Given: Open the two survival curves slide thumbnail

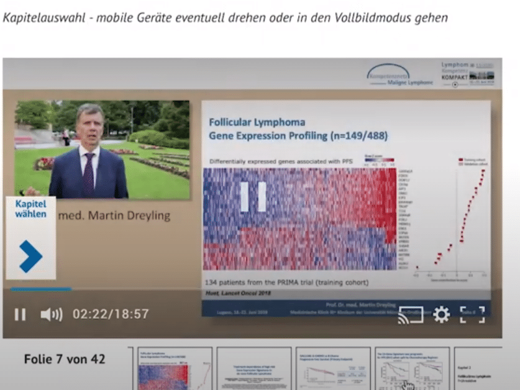Looking at the screenshot, I should tap(413, 368).
